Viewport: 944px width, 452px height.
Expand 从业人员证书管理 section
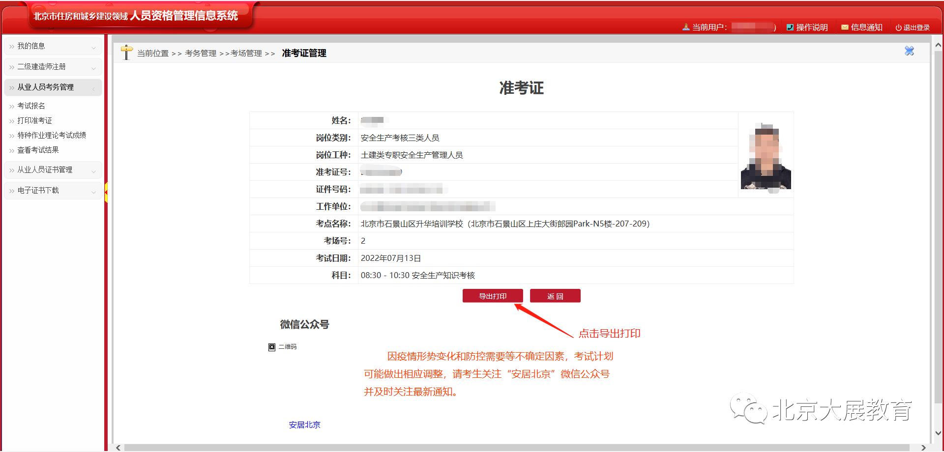(x=53, y=170)
